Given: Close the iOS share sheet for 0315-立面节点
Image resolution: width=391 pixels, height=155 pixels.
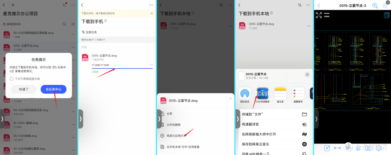Looking at the screenshot, I should [x=307, y=74].
